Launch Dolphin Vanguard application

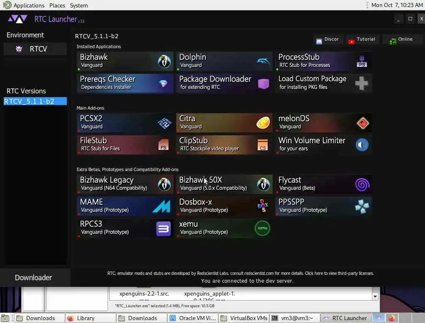tap(224, 61)
